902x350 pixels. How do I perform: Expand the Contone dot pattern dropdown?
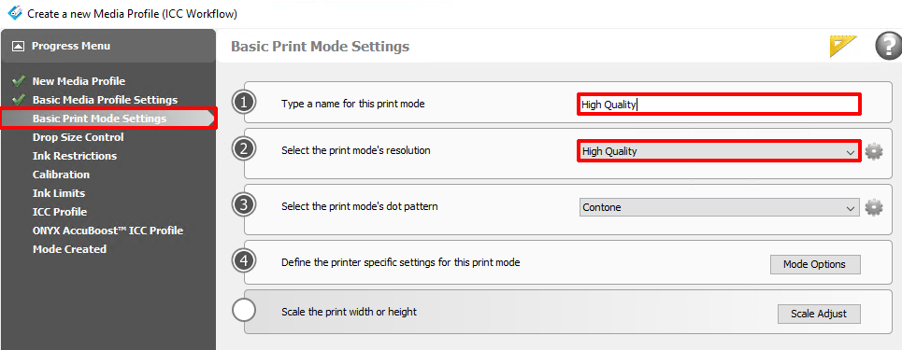719,207
